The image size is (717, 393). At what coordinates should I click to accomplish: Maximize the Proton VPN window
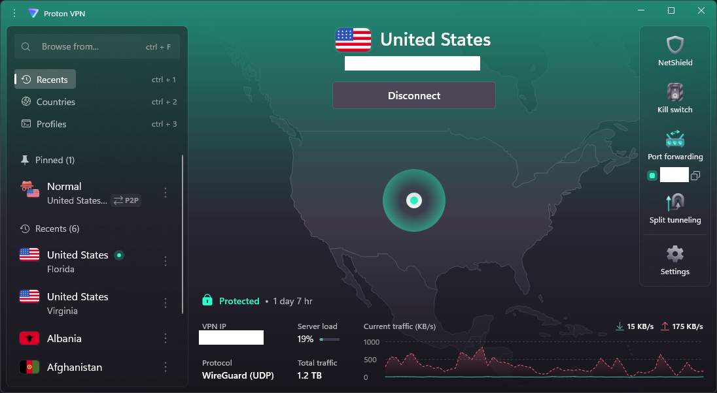point(671,10)
